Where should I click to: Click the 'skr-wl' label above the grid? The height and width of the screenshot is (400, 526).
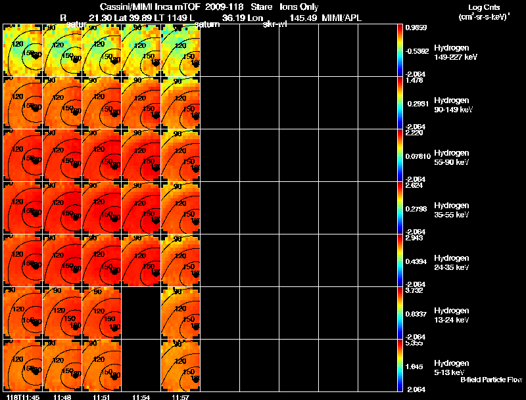click(275, 24)
